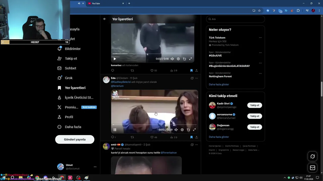Viewport: 323px width, 181px height.
Task: Remove bookmark from Eda's post
Action: click(x=191, y=137)
